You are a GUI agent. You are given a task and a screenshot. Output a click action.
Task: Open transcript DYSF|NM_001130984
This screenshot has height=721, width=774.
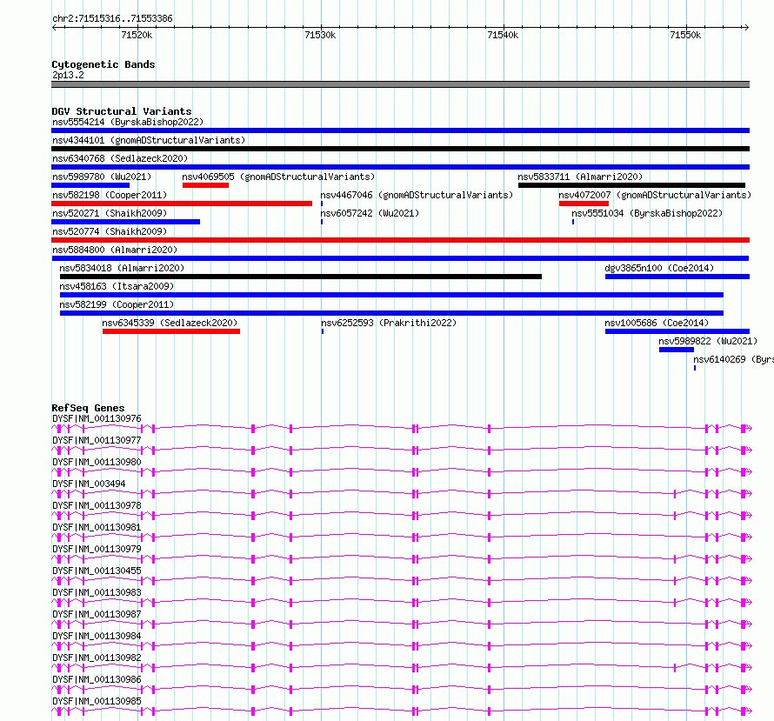pyautogui.click(x=97, y=636)
